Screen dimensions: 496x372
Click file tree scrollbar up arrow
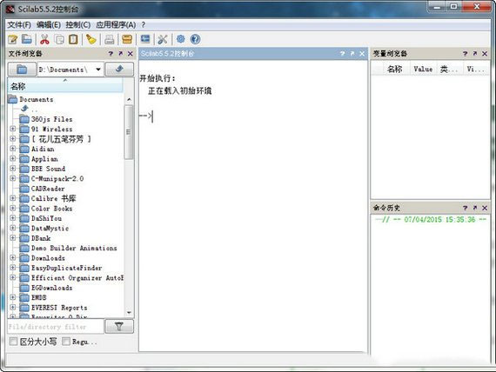click(x=129, y=100)
